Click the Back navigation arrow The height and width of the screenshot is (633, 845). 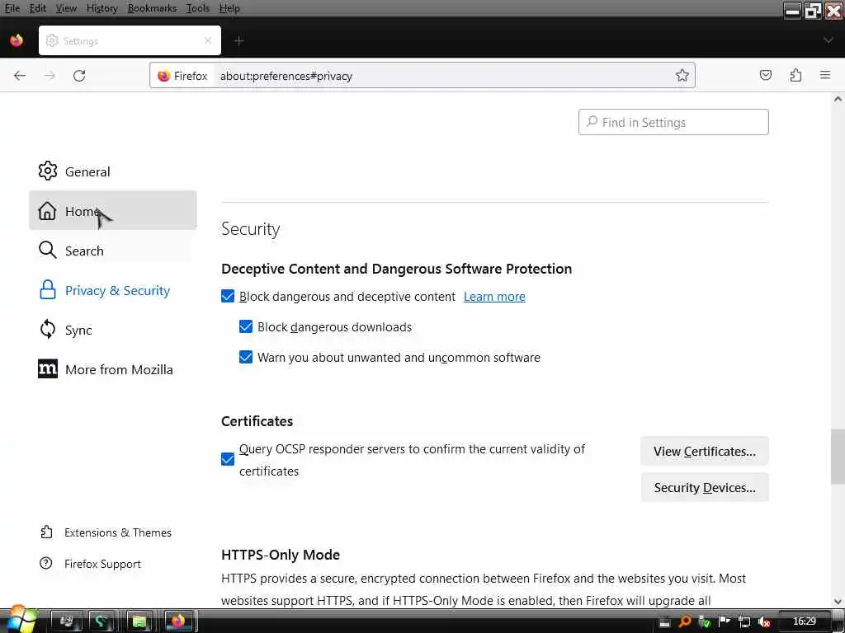[x=20, y=75]
